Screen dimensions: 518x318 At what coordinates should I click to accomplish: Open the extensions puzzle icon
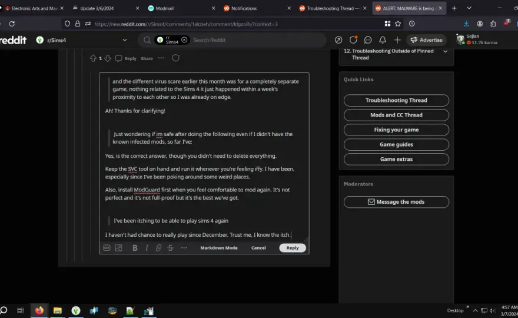pos(493,24)
